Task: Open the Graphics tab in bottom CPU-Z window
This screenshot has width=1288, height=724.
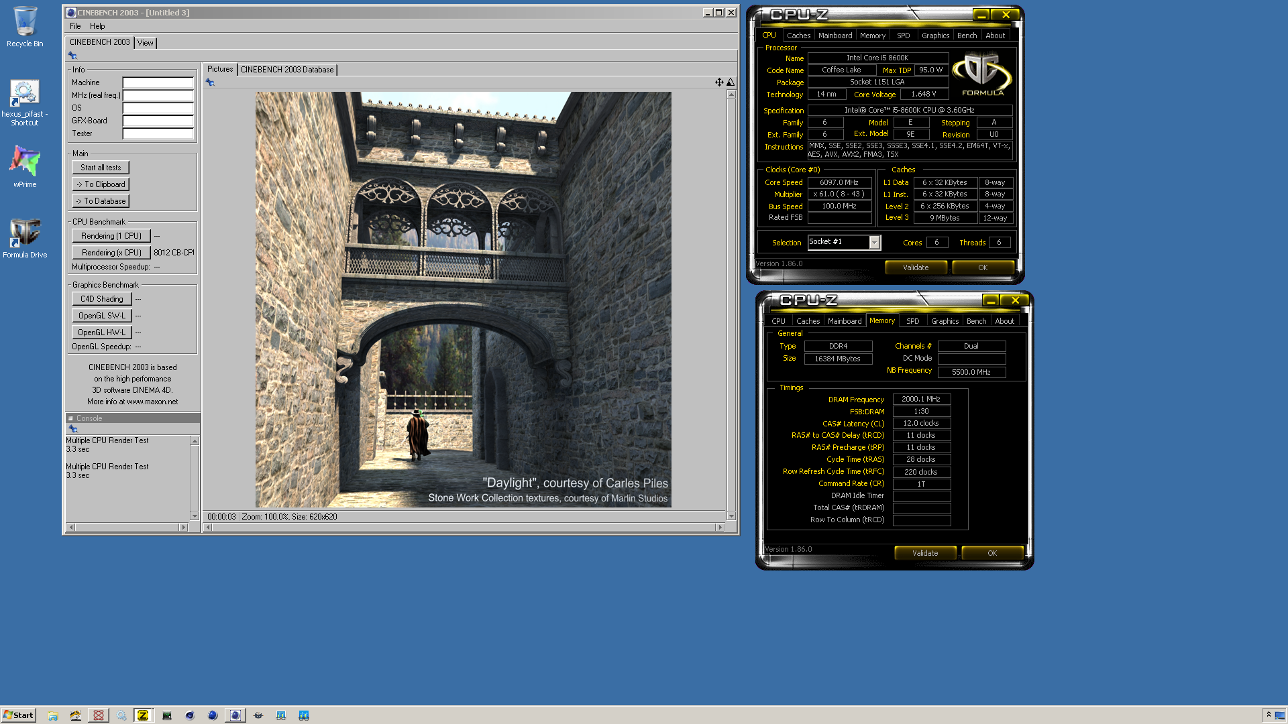Action: click(x=945, y=321)
